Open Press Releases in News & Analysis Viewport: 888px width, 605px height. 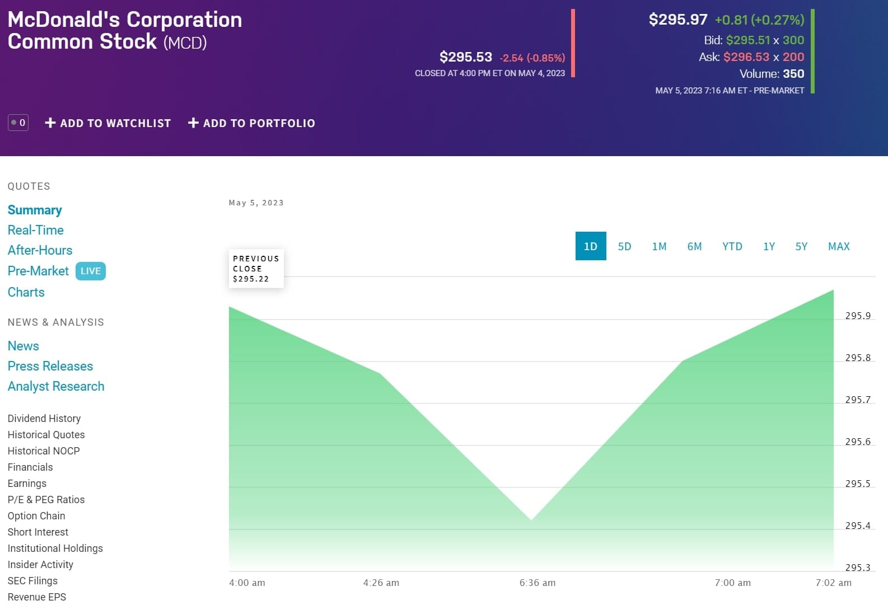pos(50,366)
